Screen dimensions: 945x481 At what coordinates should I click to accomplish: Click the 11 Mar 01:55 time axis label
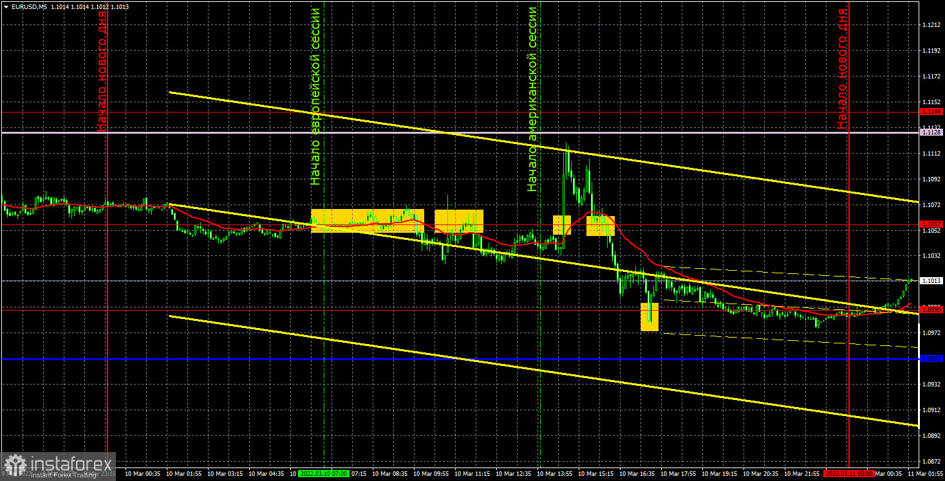point(926,473)
